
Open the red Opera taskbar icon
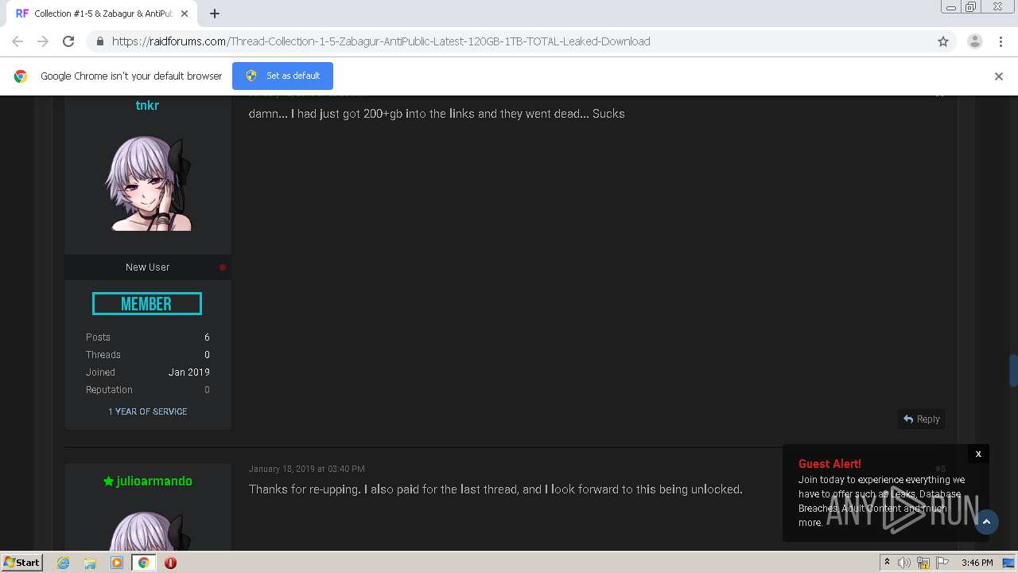[170, 563]
